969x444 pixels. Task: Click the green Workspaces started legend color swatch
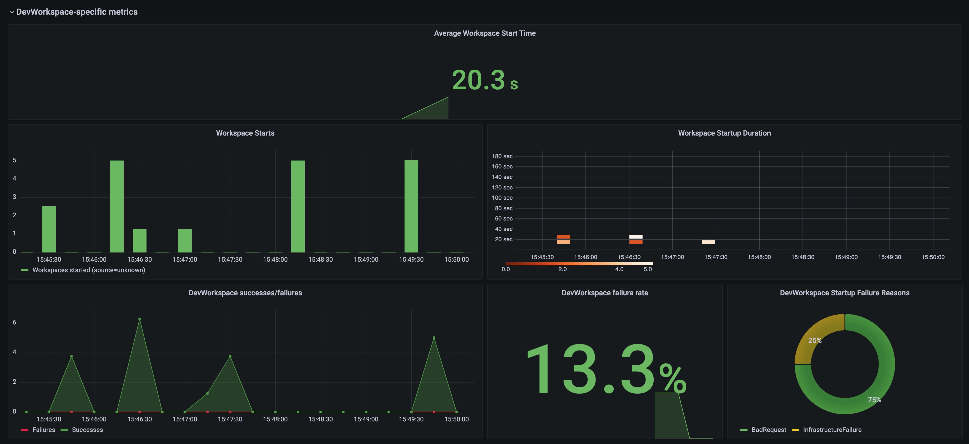tap(25, 270)
